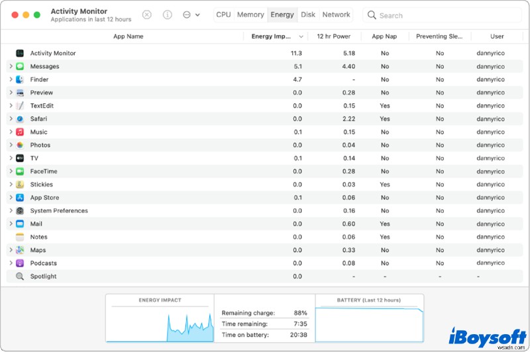Viewport: 530px width, 352px height.
Task: Expand the Maps row disclosure arrow
Action: click(x=11, y=250)
